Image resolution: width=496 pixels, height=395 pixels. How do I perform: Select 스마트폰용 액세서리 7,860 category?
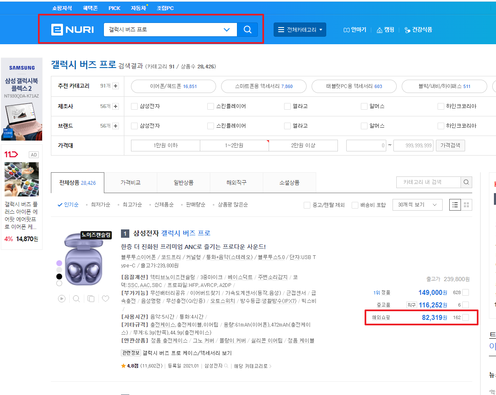[x=264, y=86]
